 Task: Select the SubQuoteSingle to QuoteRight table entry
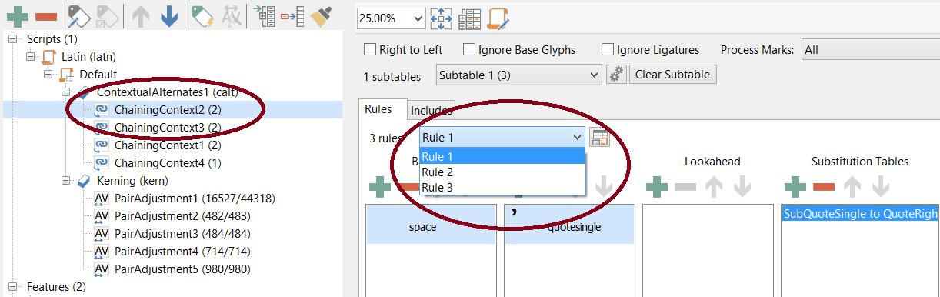[857, 214]
